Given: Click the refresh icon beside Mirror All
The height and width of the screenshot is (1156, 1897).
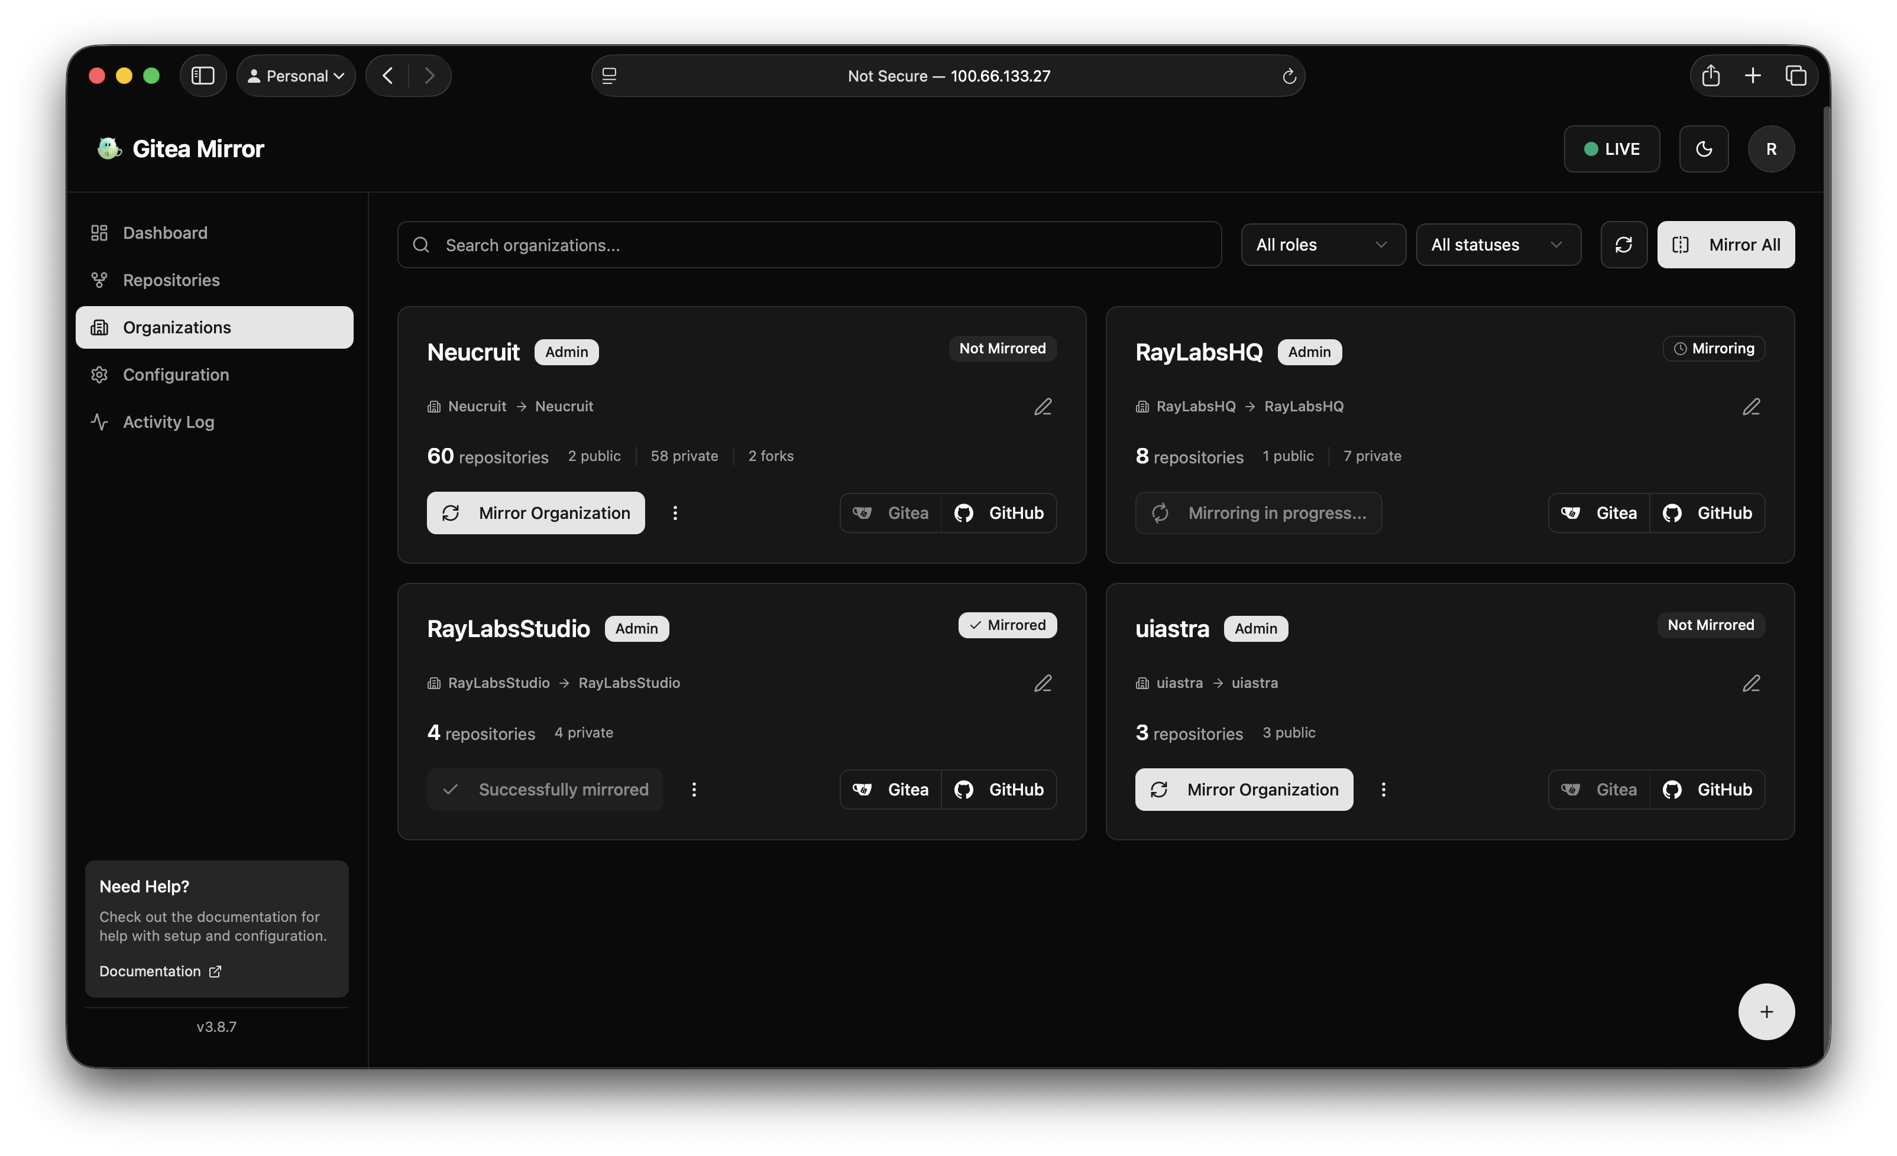Looking at the screenshot, I should pos(1624,245).
